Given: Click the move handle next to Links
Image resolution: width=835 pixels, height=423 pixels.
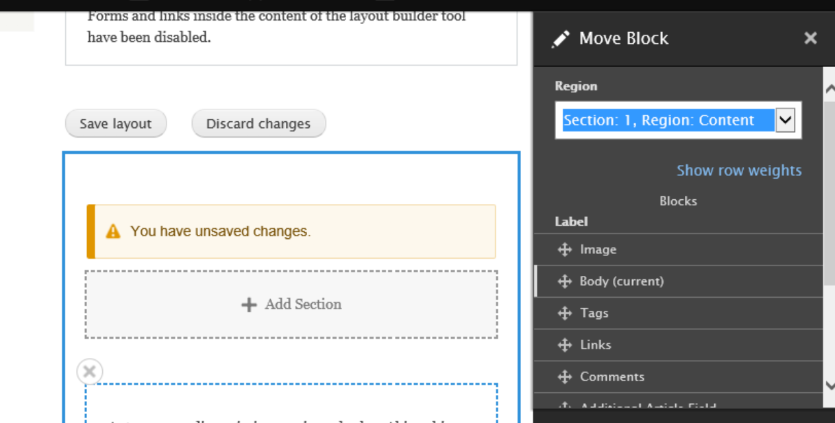Looking at the screenshot, I should [x=565, y=344].
